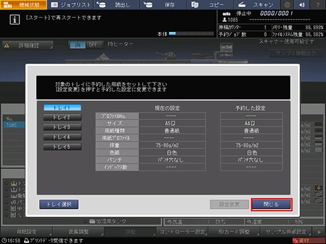
Task: Click the right arrow on bottom toolbar
Action: click(x=319, y=232)
